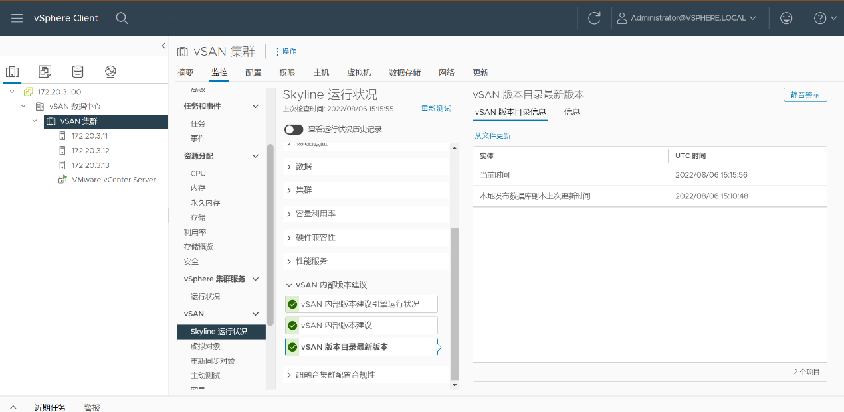Open 虚拟对象 under vSAN

(205, 346)
